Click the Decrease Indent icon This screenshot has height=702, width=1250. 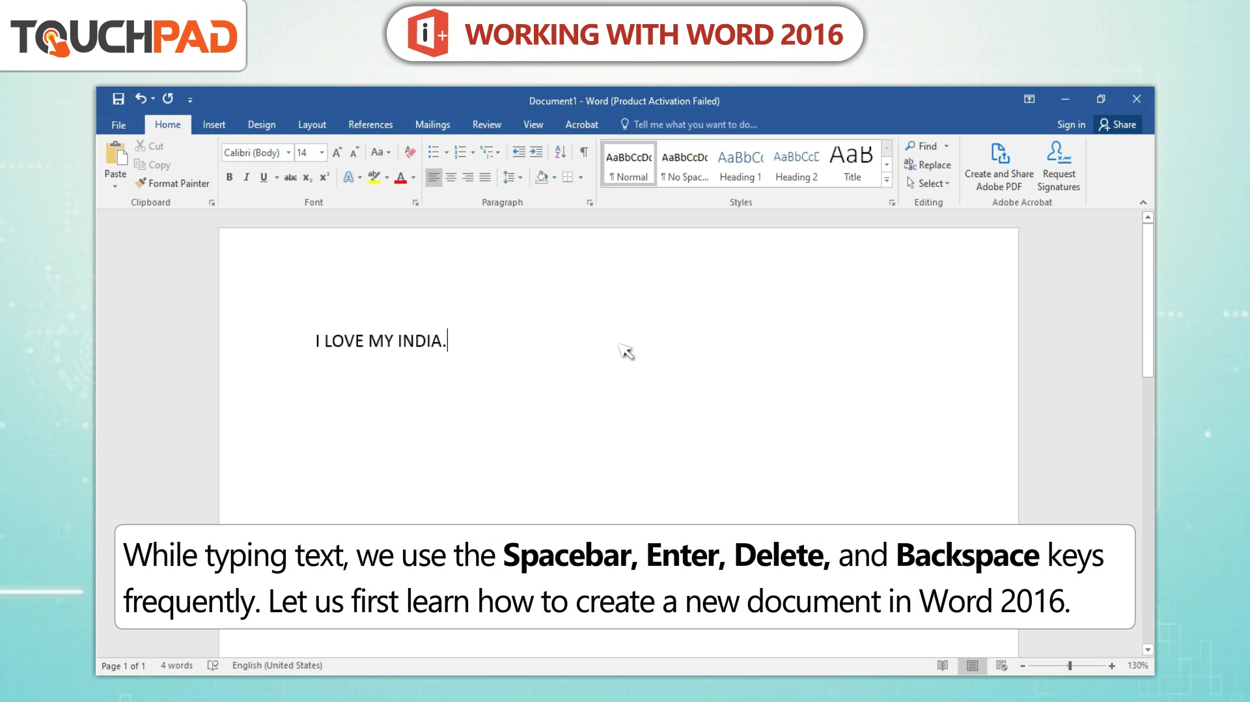point(519,152)
